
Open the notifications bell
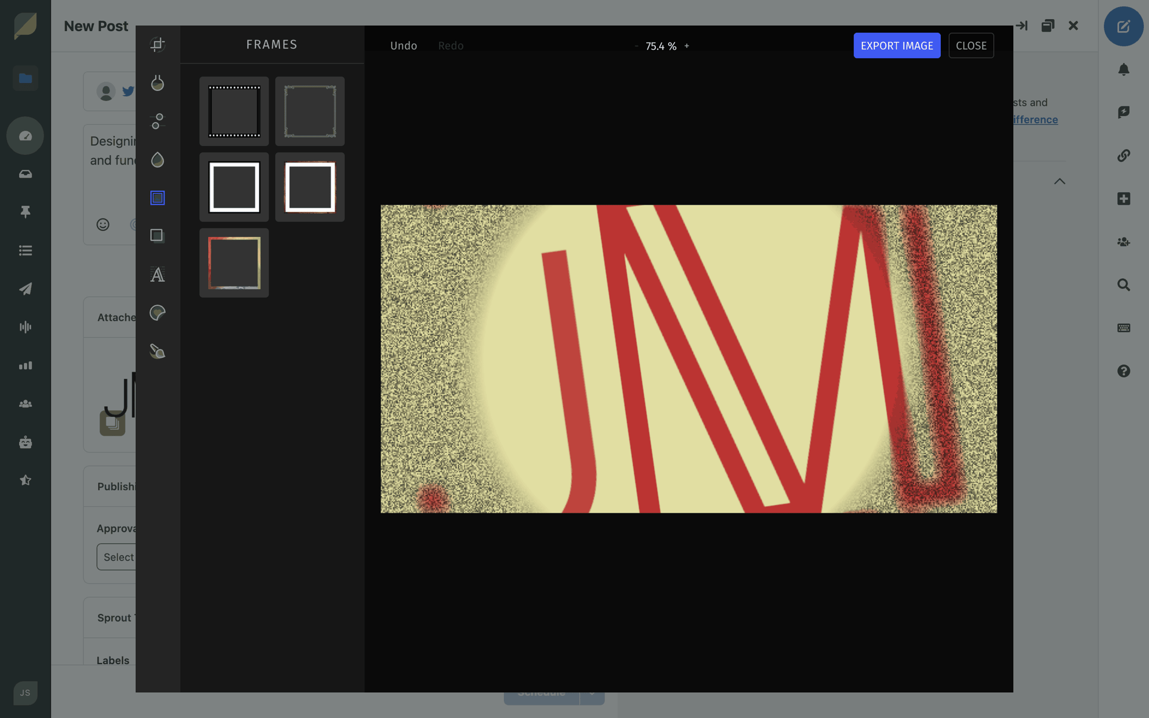[x=1123, y=69]
